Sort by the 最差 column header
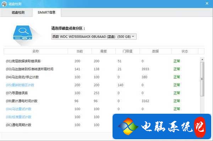Viewport: 213px width, 141px height. click(104, 51)
